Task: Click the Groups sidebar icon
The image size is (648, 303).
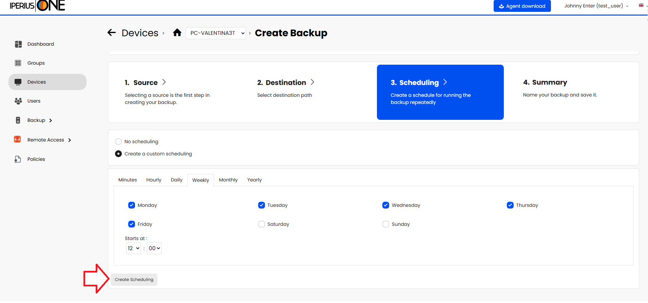Action: click(x=18, y=63)
